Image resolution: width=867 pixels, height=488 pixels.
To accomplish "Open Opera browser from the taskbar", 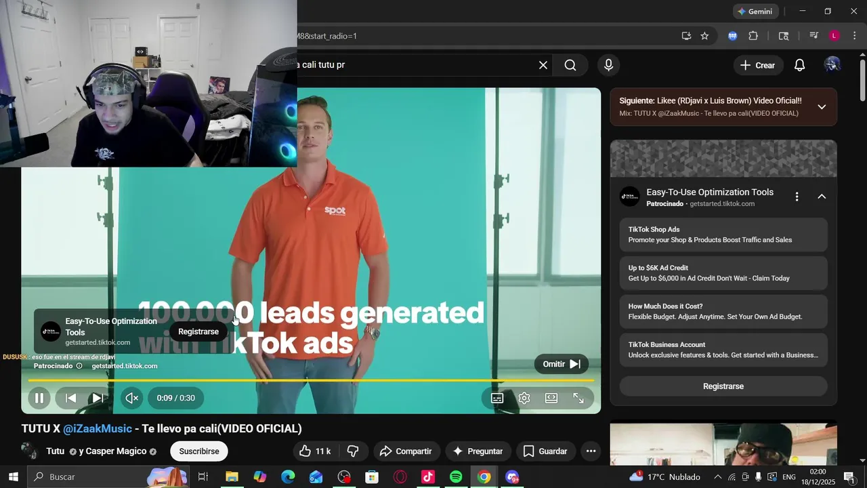I will point(400,477).
